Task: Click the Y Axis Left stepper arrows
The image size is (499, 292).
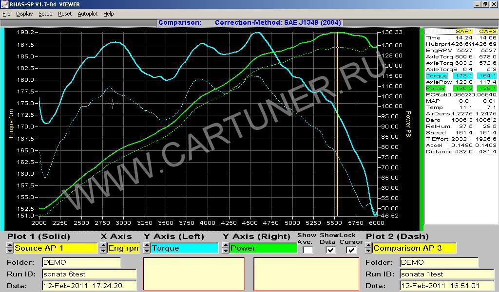Action: [x=147, y=248]
